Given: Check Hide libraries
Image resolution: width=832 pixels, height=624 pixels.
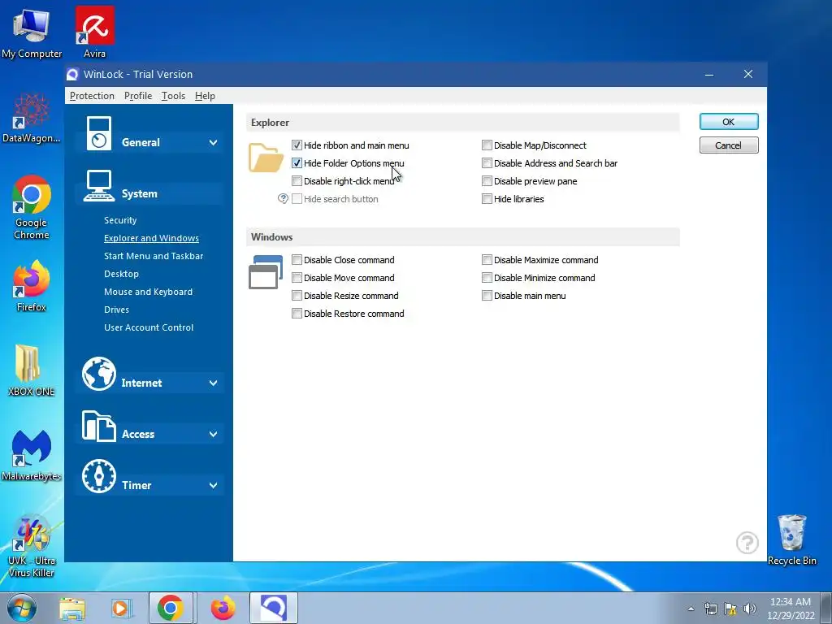Looking at the screenshot, I should (x=487, y=198).
